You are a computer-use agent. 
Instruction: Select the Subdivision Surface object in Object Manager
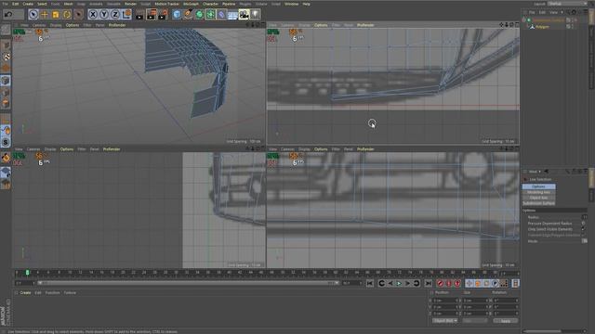point(548,20)
